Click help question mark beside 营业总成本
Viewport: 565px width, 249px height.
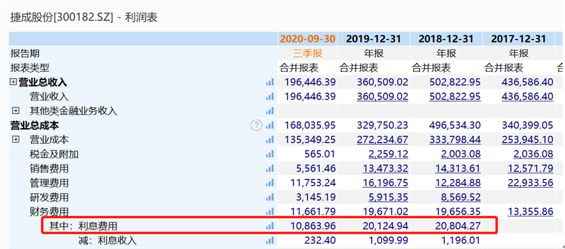point(256,125)
